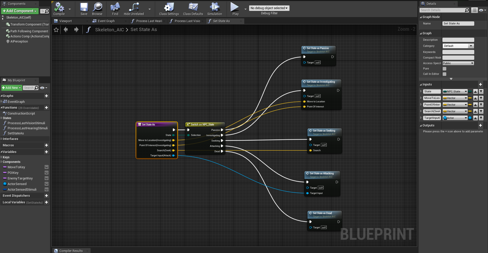Viewport: 488px width, 253px height.
Task: Open the details property matrix view
Action: [x=475, y=10]
